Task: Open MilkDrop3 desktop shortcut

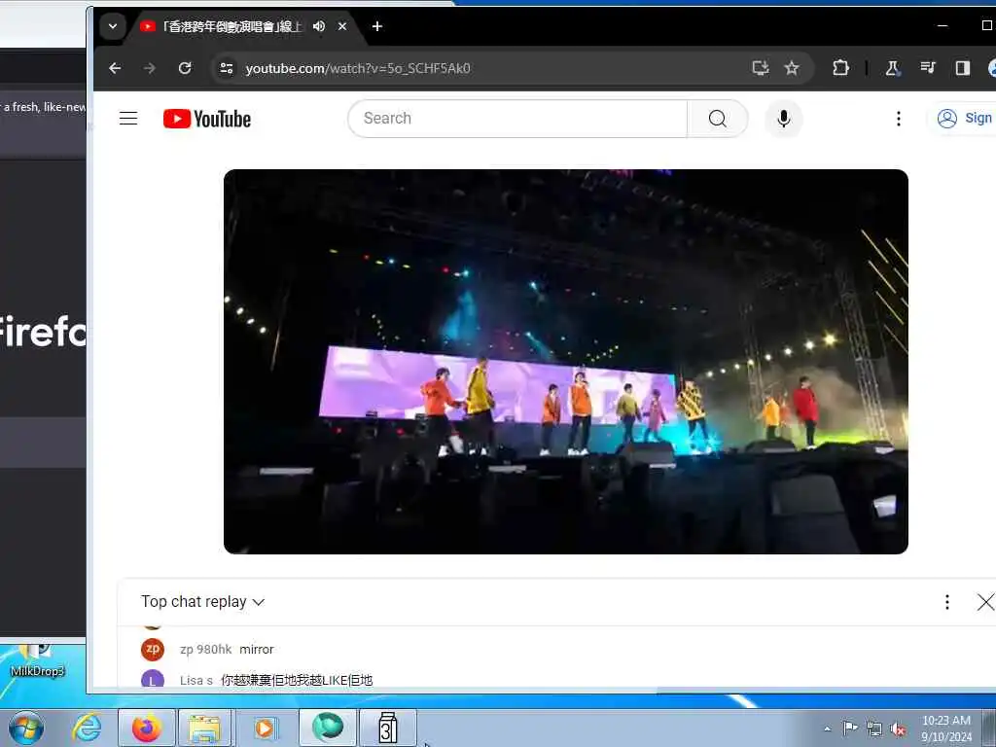Action: click(x=38, y=660)
